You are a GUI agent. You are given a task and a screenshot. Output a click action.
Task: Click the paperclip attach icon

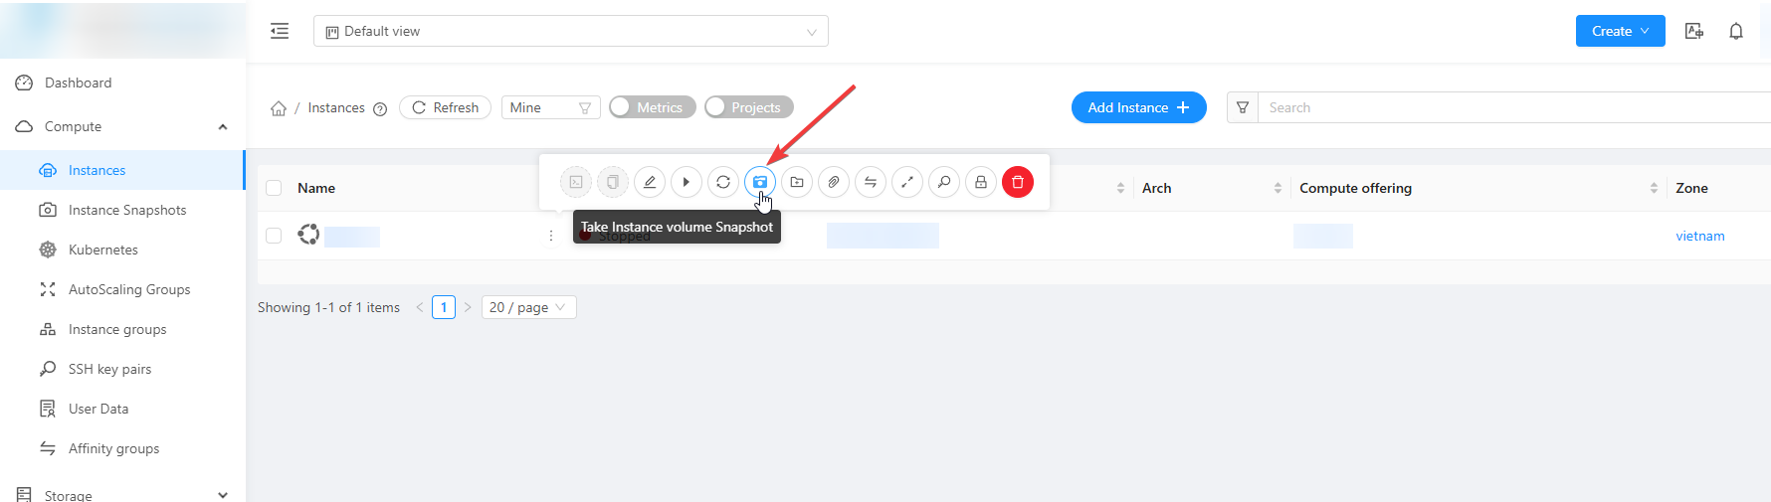[834, 182]
